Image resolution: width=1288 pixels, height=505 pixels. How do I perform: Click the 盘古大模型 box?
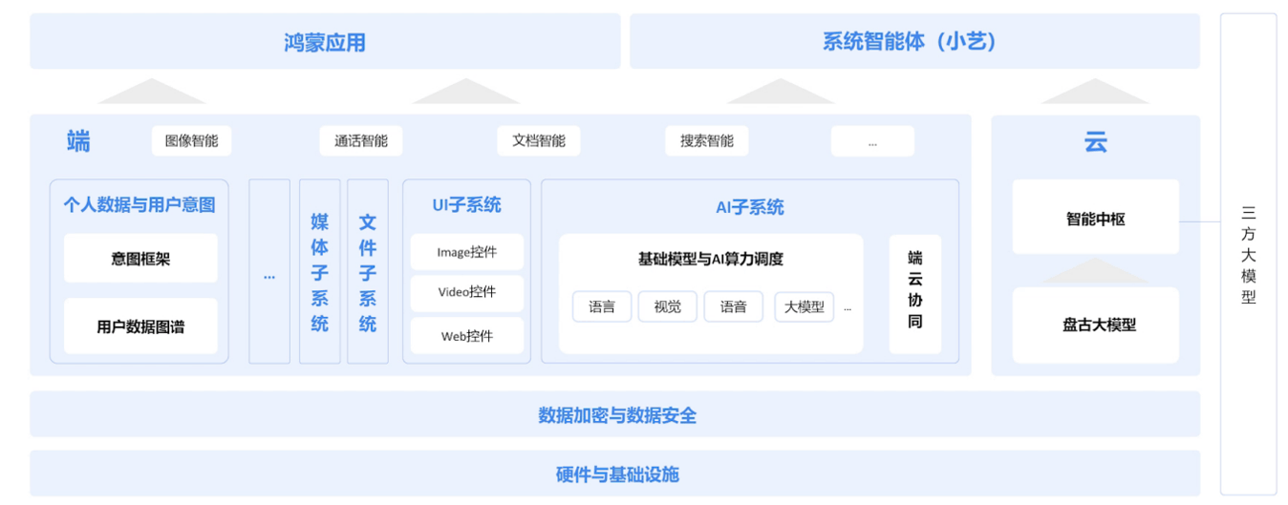(1096, 325)
